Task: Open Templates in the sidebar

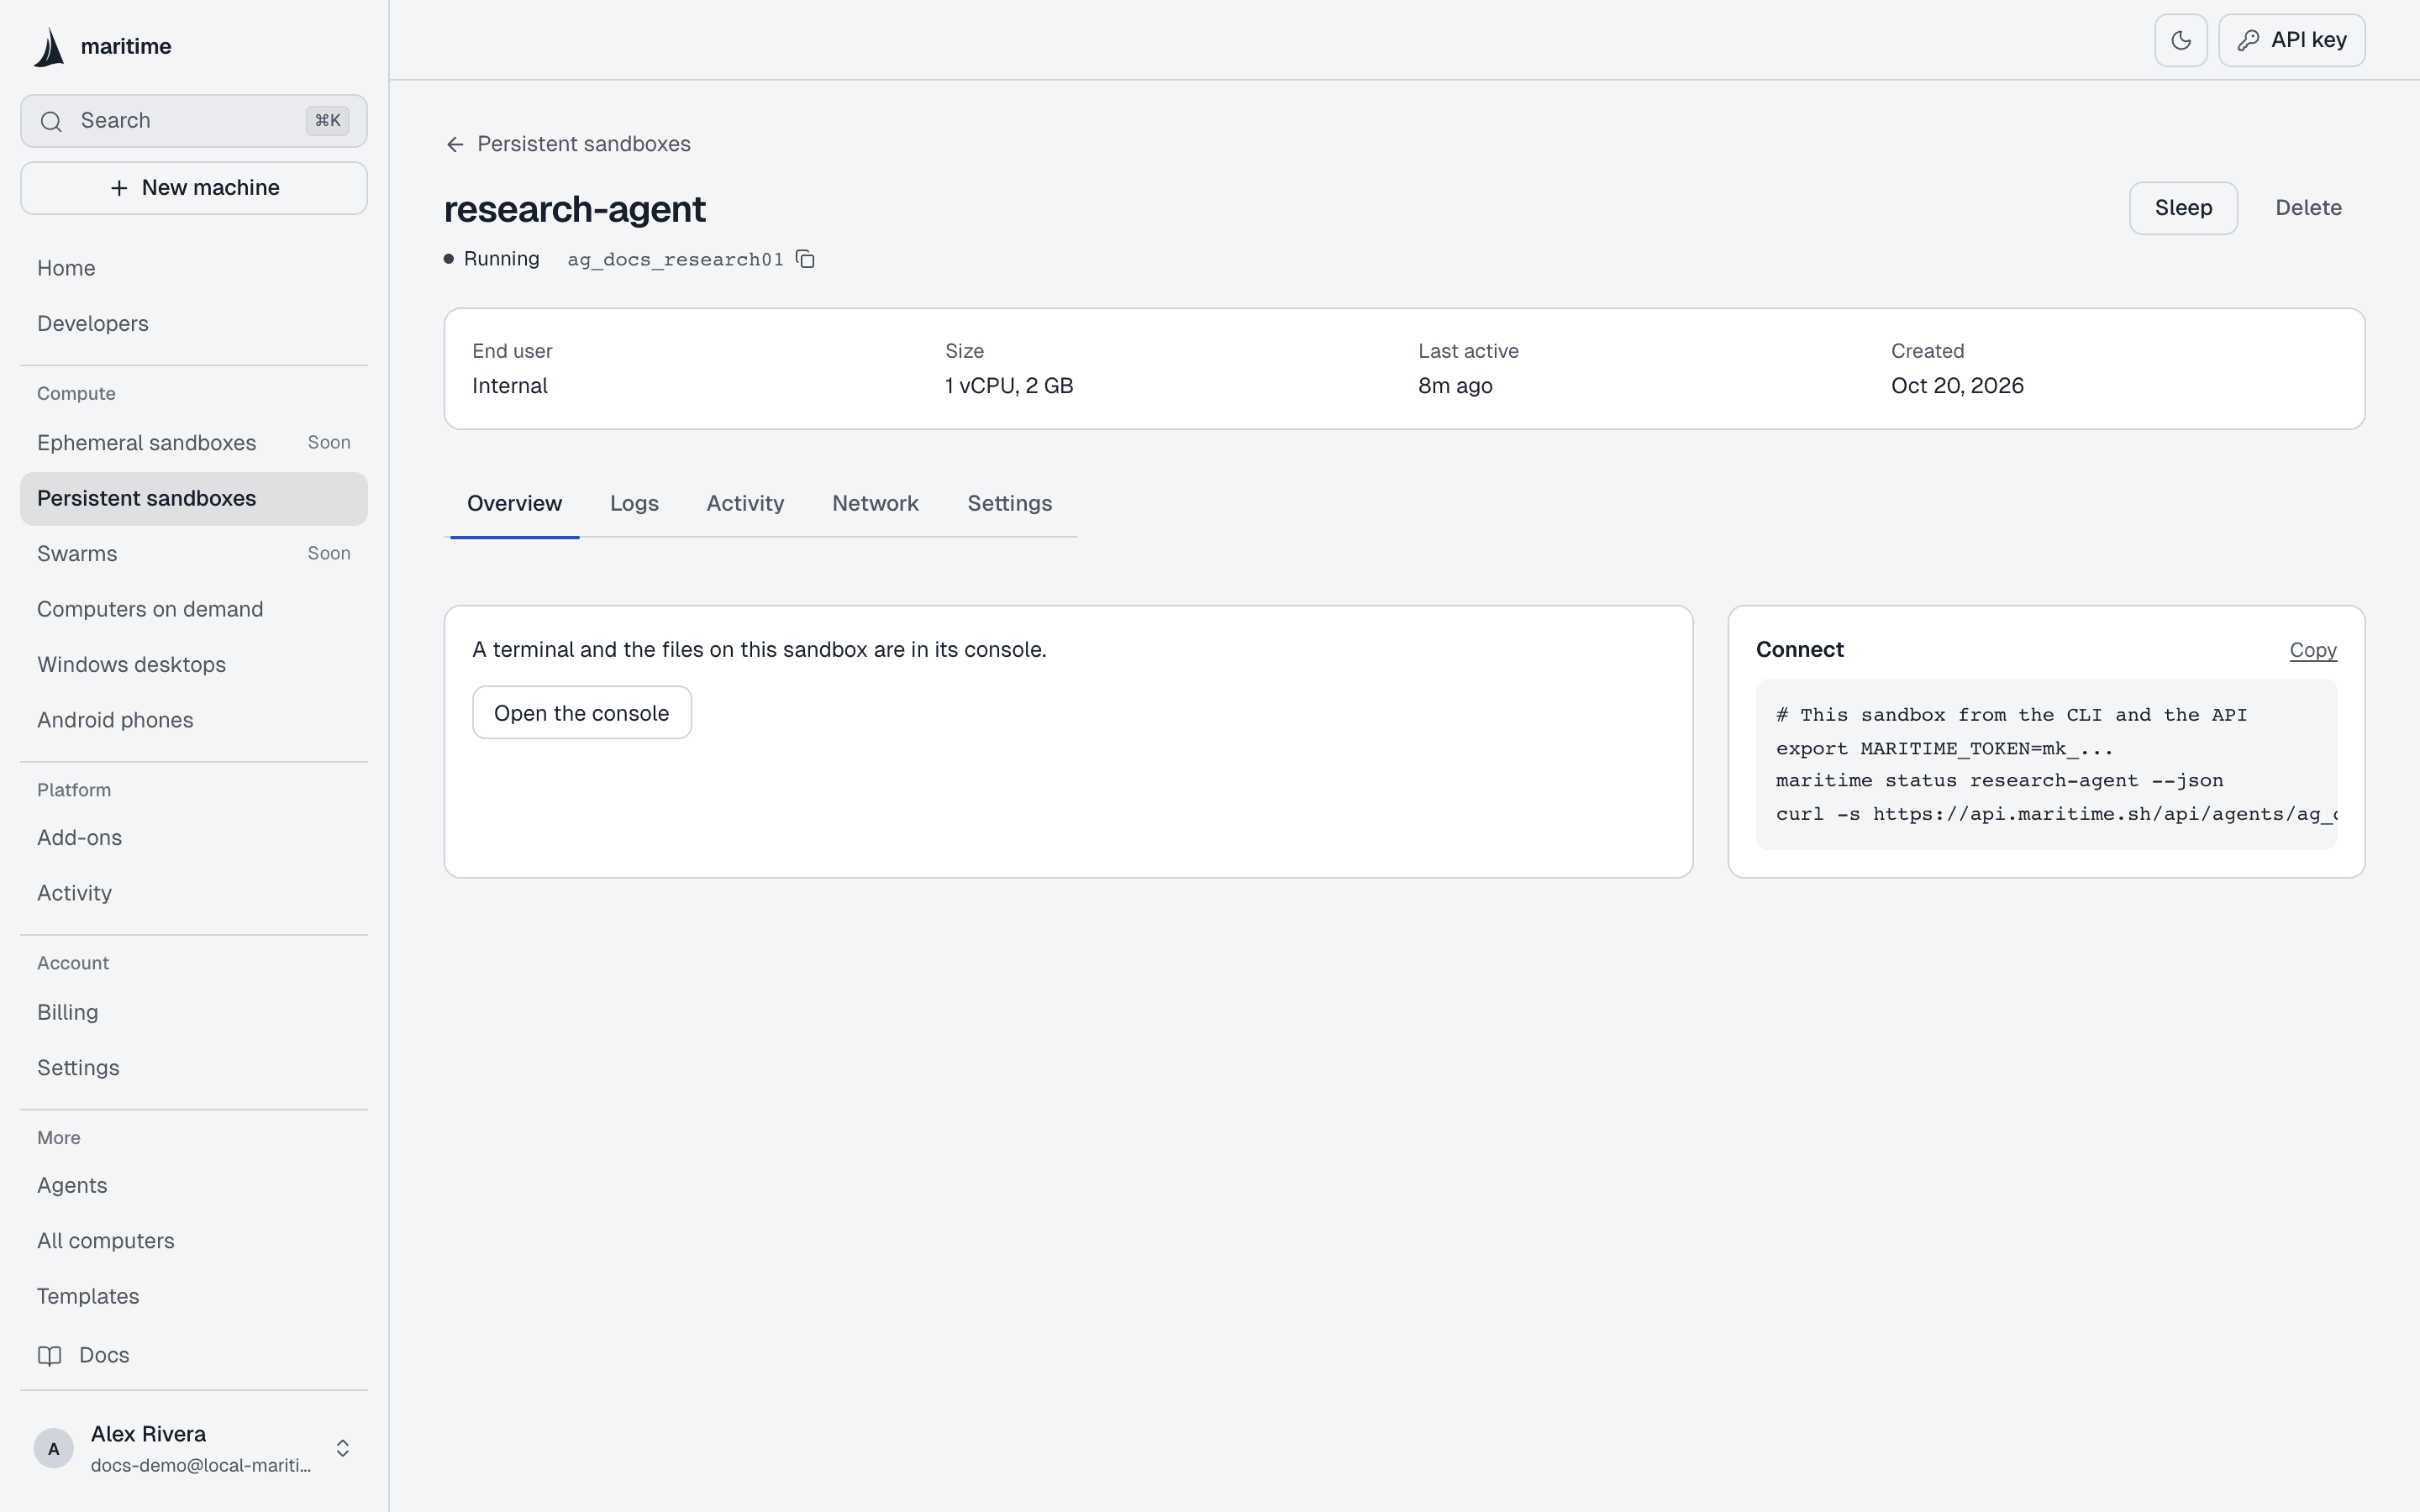Action: coord(194,1296)
